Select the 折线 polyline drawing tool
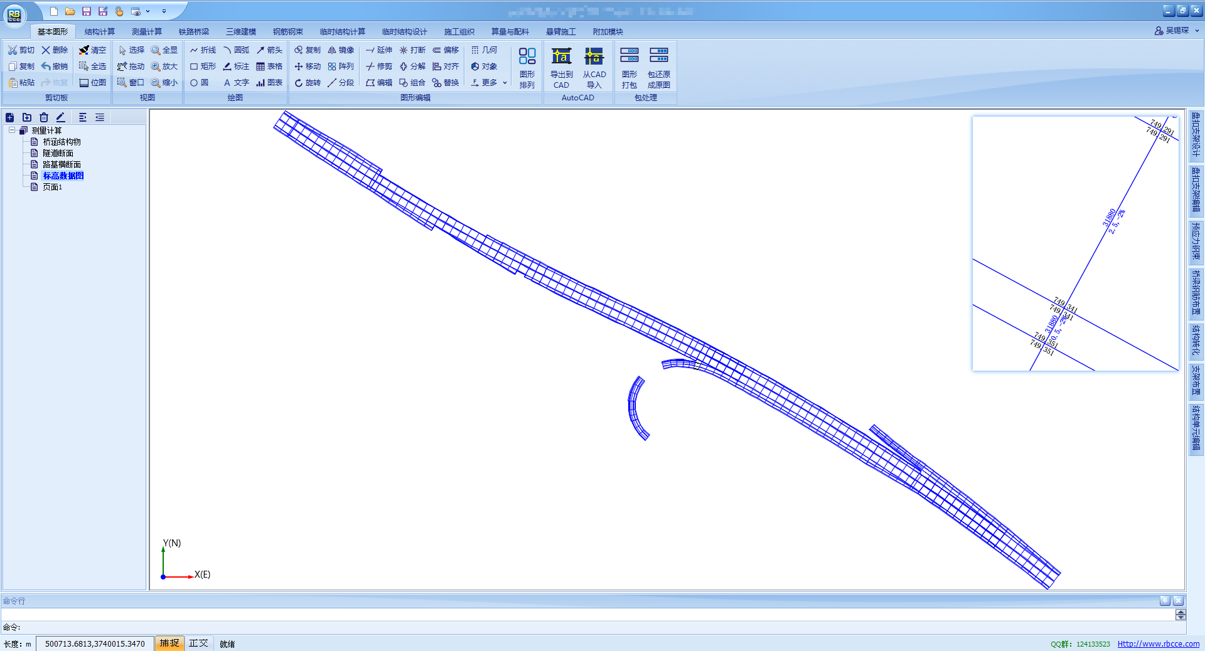 [x=203, y=50]
